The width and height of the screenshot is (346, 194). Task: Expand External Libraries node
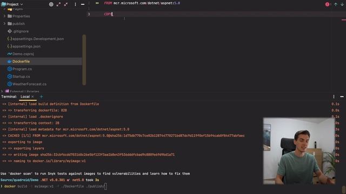(x=2, y=91)
